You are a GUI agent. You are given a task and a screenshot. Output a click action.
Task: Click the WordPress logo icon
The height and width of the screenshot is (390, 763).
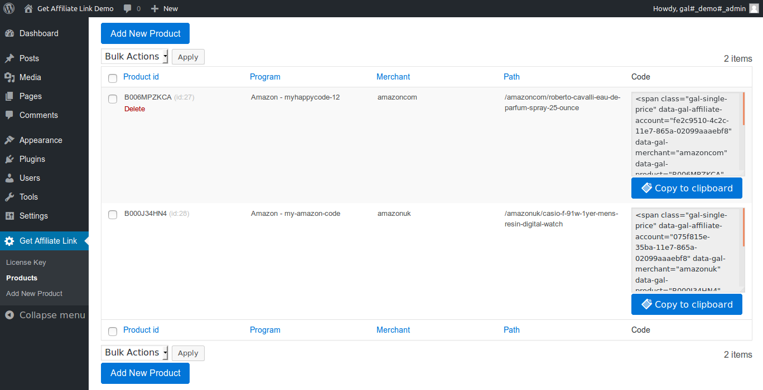9,8
